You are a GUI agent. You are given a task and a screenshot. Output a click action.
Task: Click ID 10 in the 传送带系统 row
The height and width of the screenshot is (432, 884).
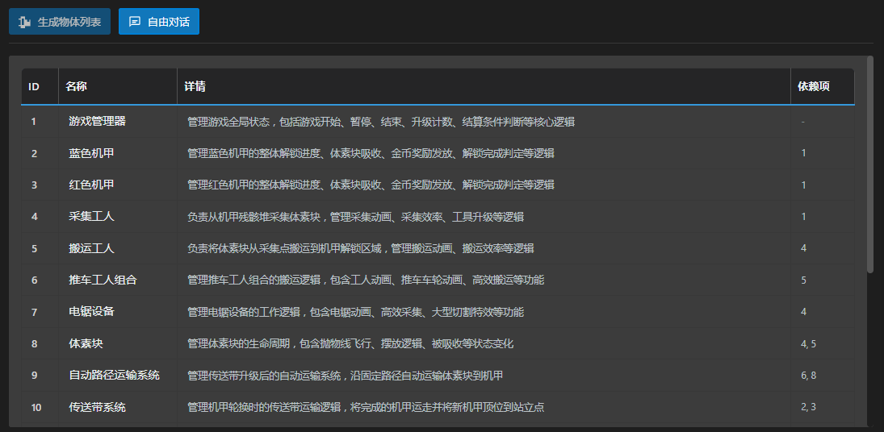click(36, 407)
